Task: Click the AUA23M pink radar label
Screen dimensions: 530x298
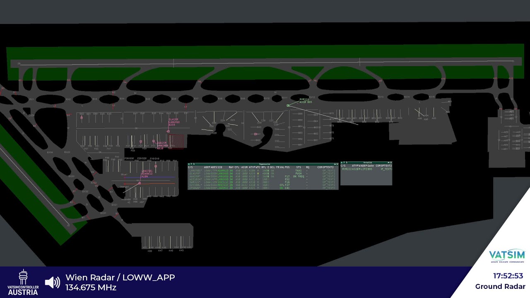Action: pyautogui.click(x=162, y=145)
